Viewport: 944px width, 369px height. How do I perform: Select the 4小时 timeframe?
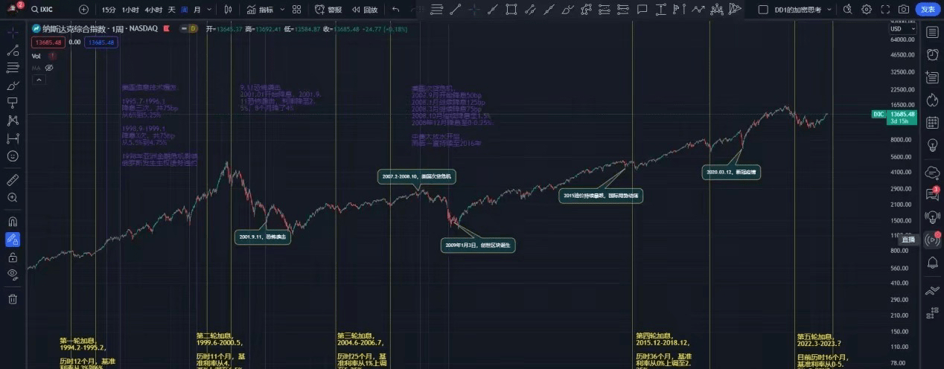click(154, 10)
